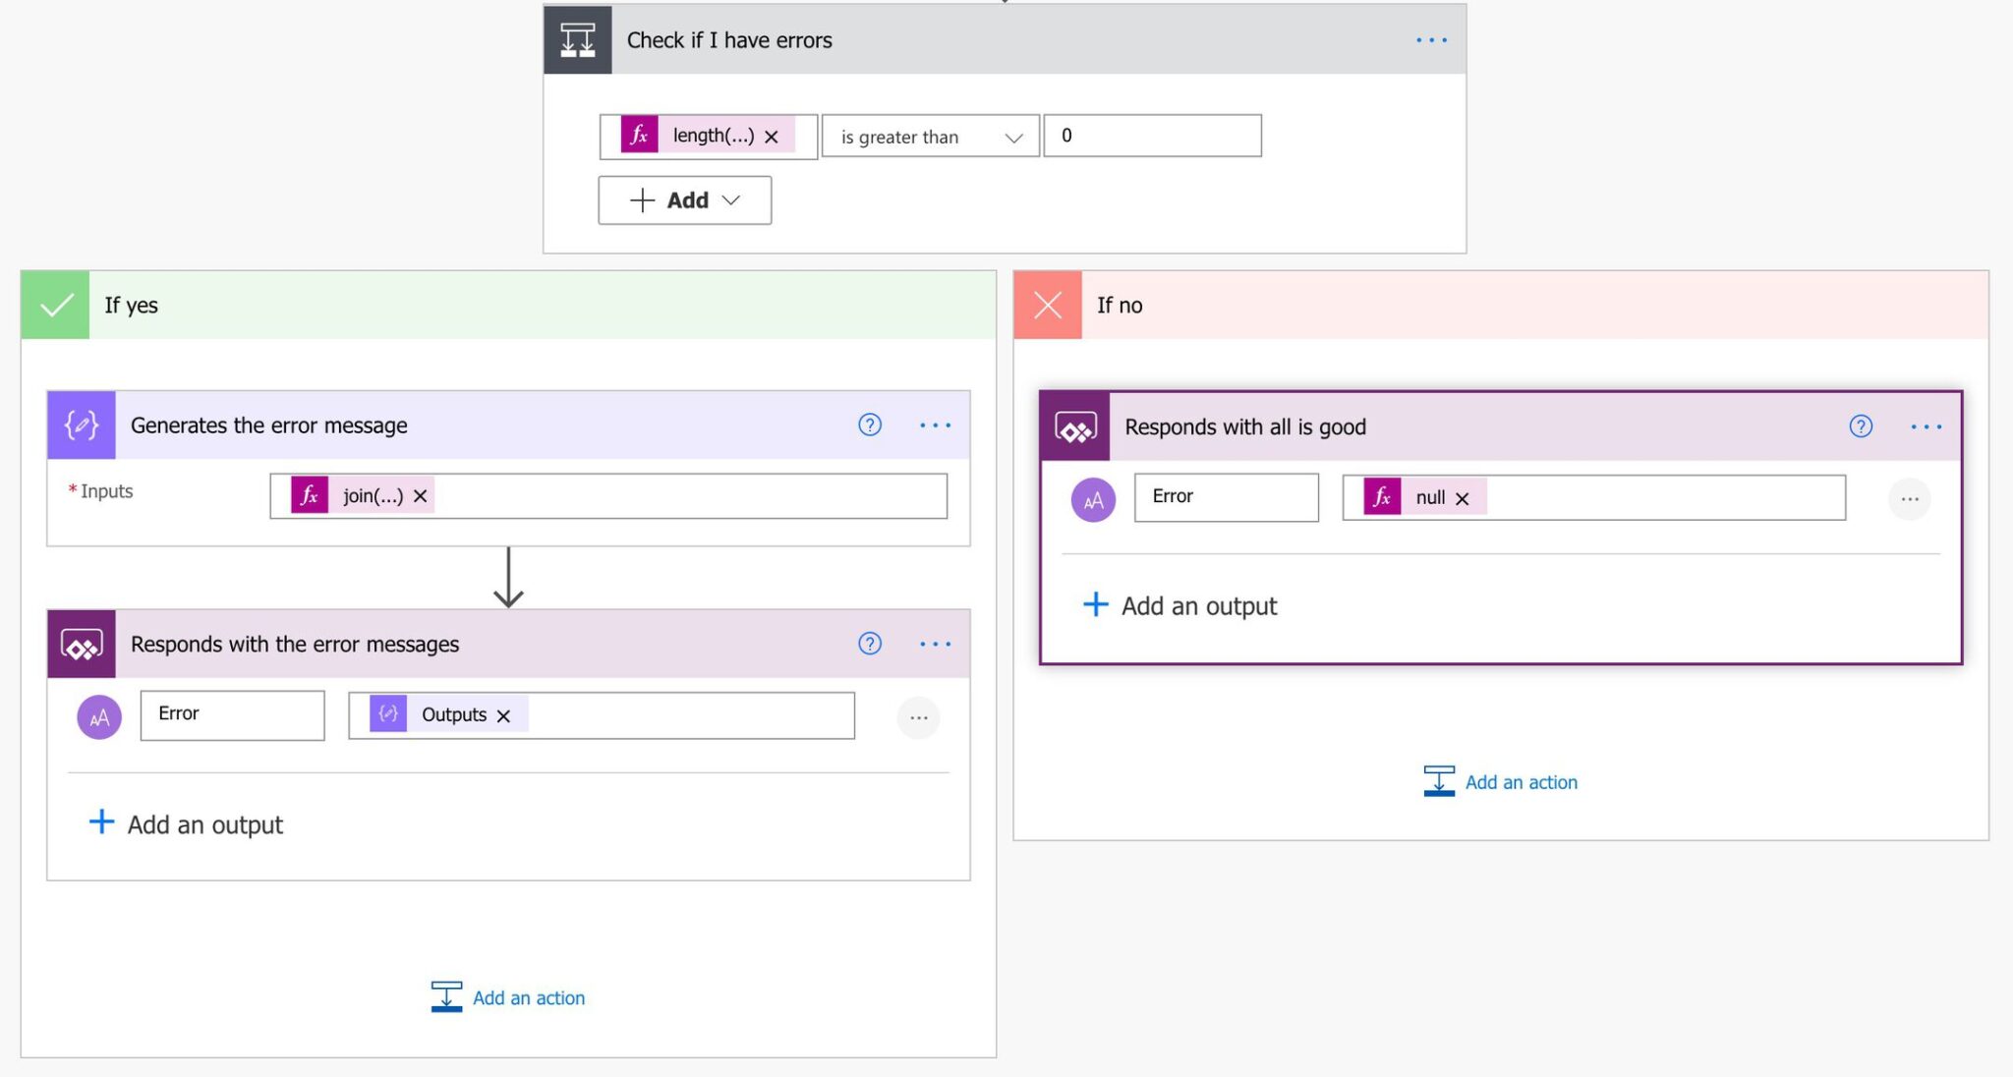2013x1077 pixels.
Task: Click the fx icon on the null expression token
Action: tap(1382, 497)
